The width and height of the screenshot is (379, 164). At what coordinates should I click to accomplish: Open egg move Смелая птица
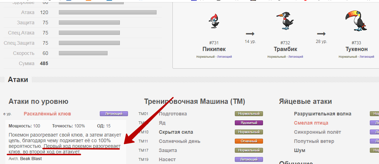pos(311,123)
